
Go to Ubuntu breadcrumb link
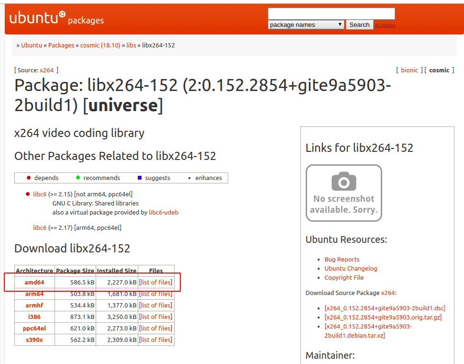(32, 45)
